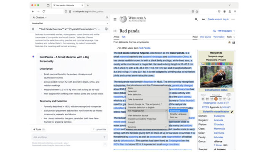Click the send message arrow icon
Viewport: 265px width, 153px height.
tap(104, 137)
